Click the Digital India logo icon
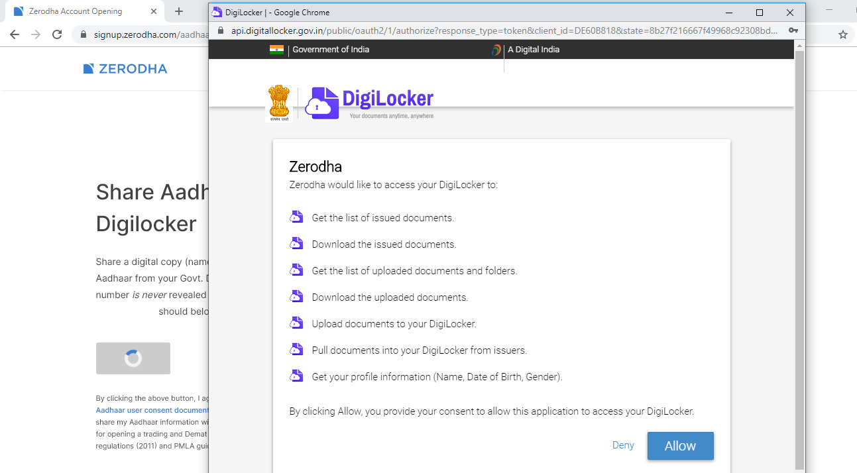857x473 pixels. pyautogui.click(x=496, y=50)
